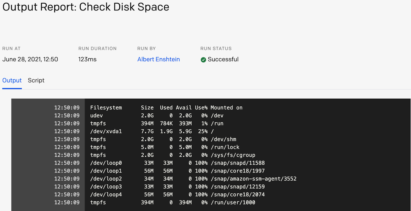Click the /dev/loop2 filesystem entry
The height and width of the screenshot is (211, 411).
pos(106,179)
